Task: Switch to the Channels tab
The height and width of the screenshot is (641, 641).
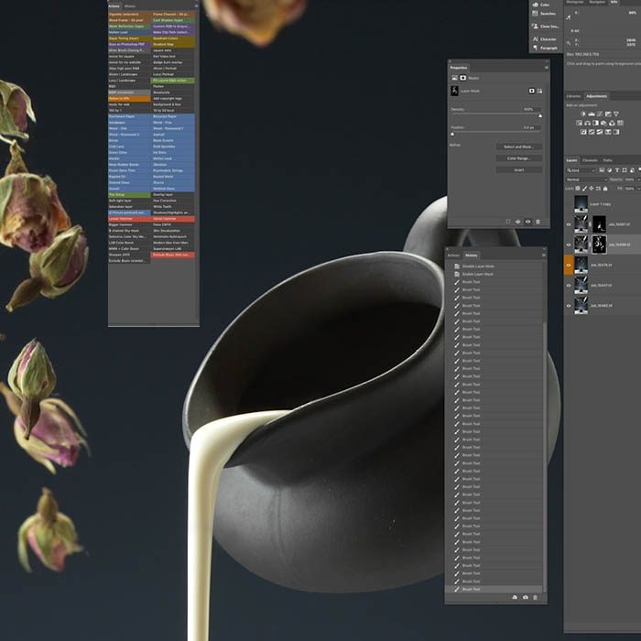Action: (590, 160)
